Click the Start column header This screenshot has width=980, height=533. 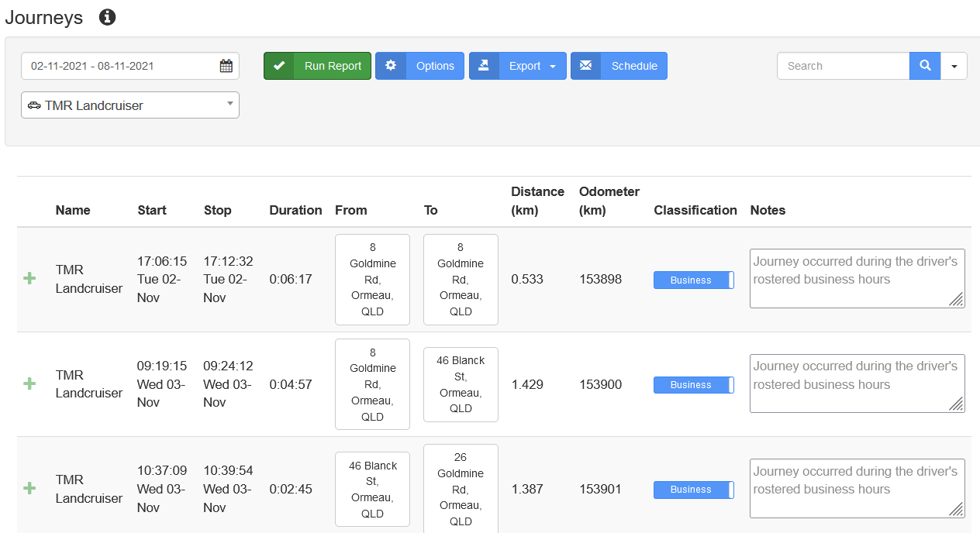click(152, 210)
